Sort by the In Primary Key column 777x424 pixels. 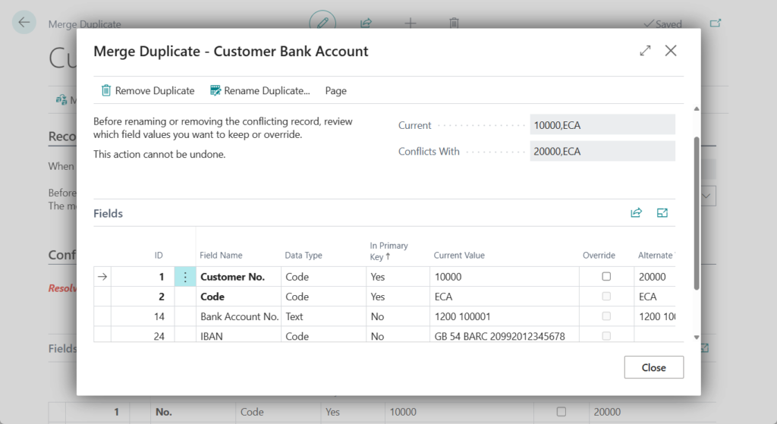point(388,250)
